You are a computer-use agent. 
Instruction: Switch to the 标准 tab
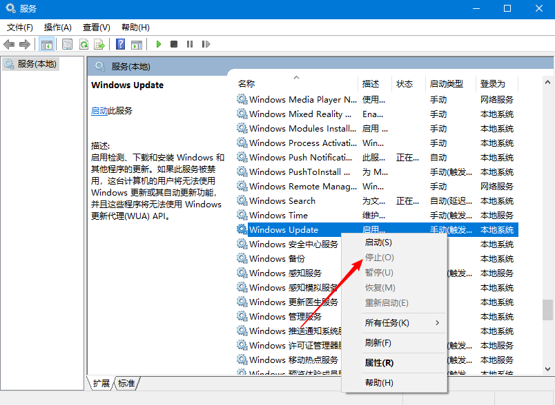click(126, 383)
